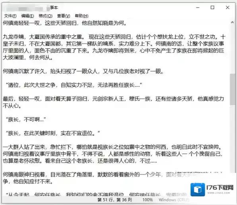Open the 格式(O) menu

(x=45, y=16)
